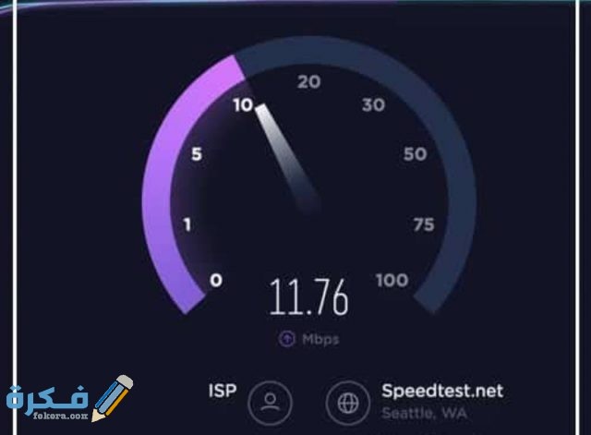Click the 75 mark on gauge
591x435 pixels.
(424, 224)
